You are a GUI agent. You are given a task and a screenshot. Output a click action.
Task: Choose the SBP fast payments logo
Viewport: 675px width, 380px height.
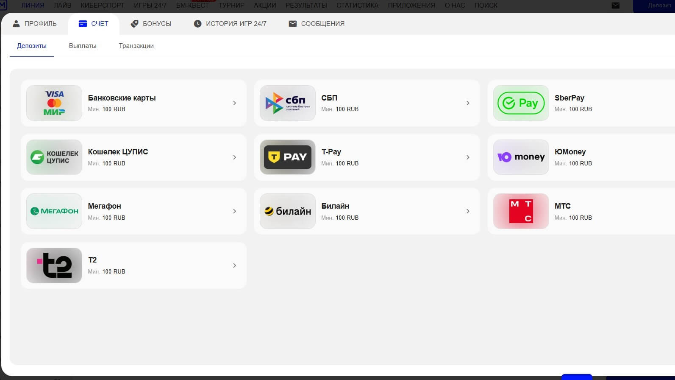tap(288, 103)
